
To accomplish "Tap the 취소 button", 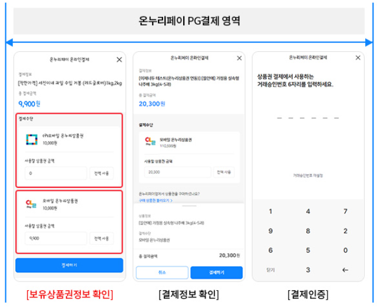I will pyautogui.click(x=162, y=273).
